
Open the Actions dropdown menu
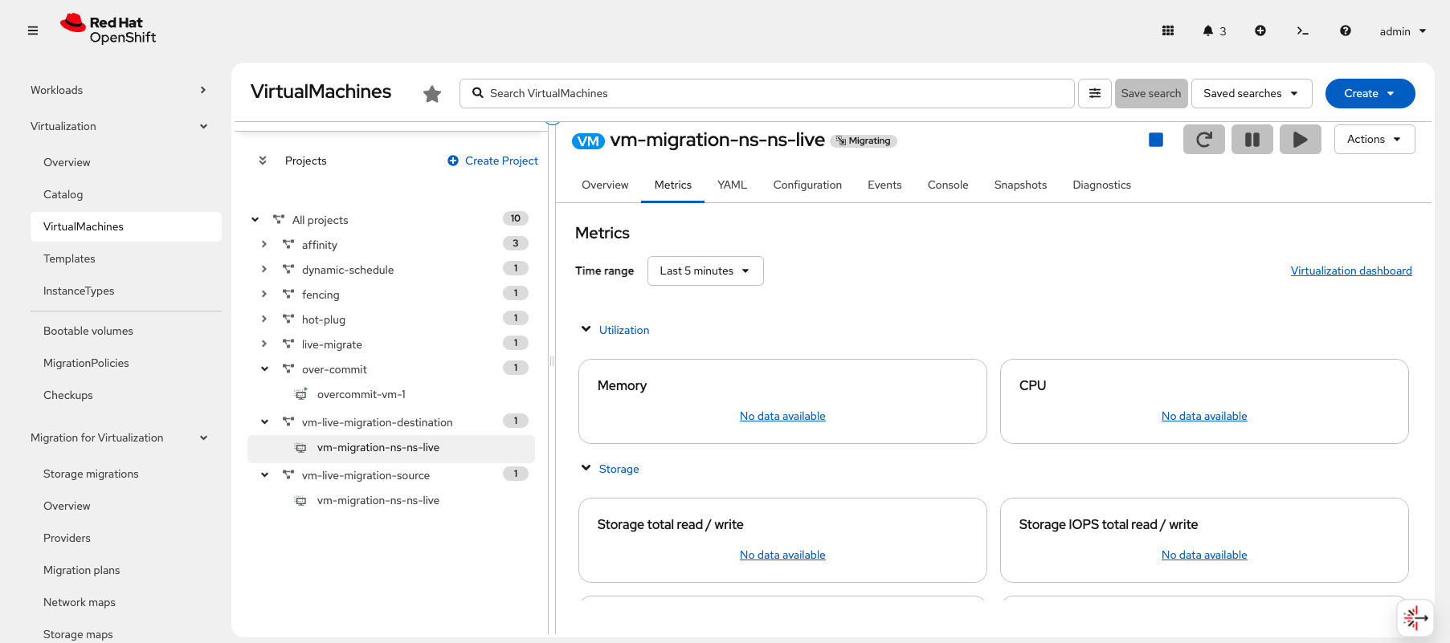[1374, 140]
